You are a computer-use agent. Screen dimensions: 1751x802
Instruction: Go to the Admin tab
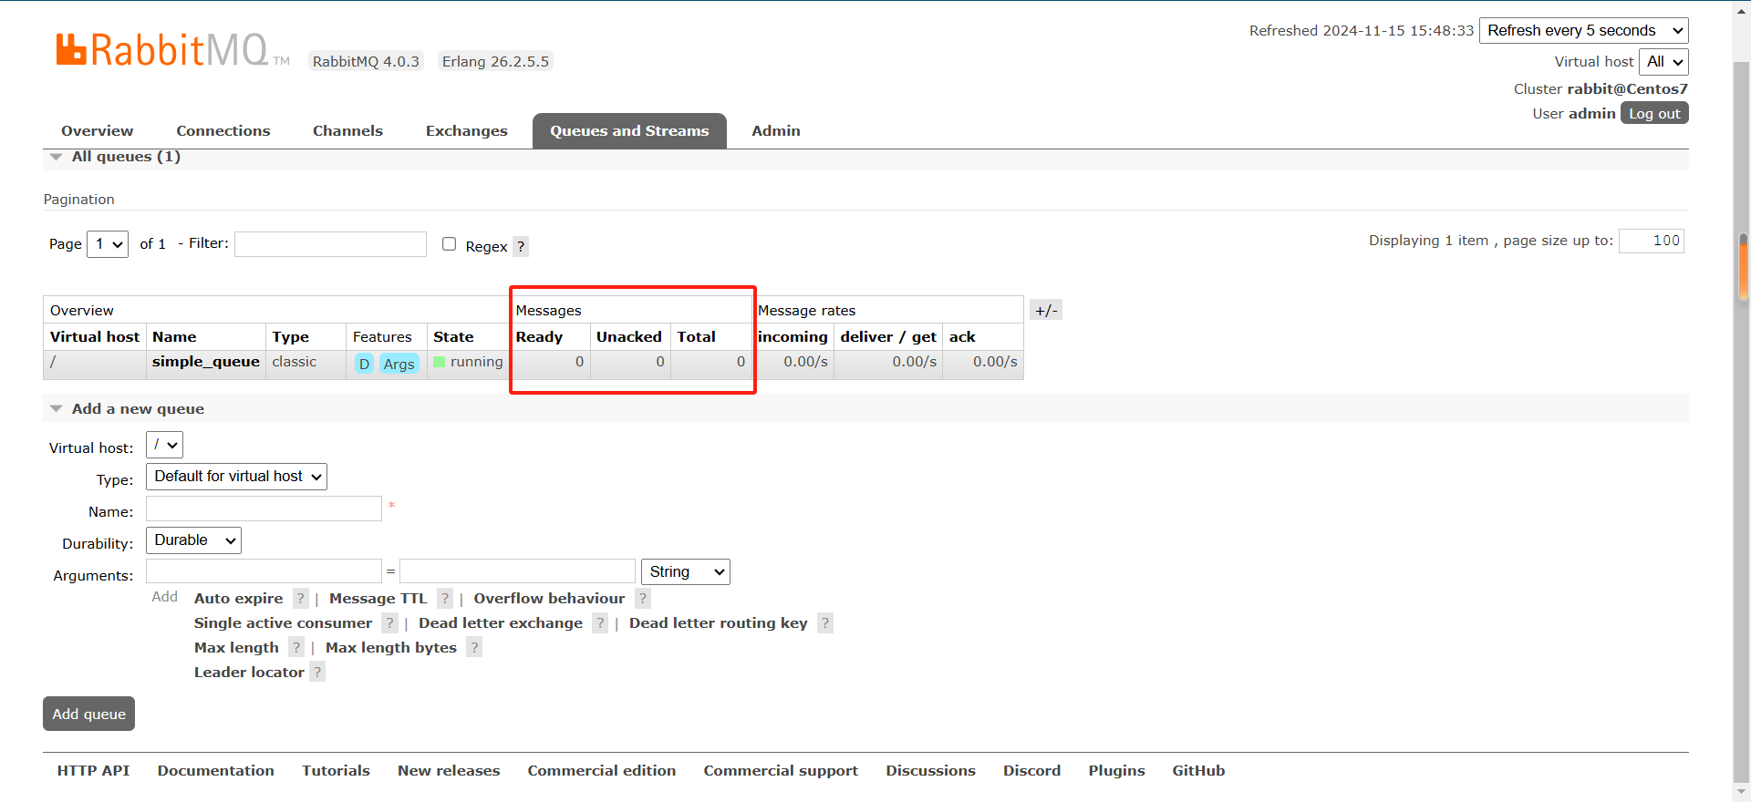pos(776,130)
